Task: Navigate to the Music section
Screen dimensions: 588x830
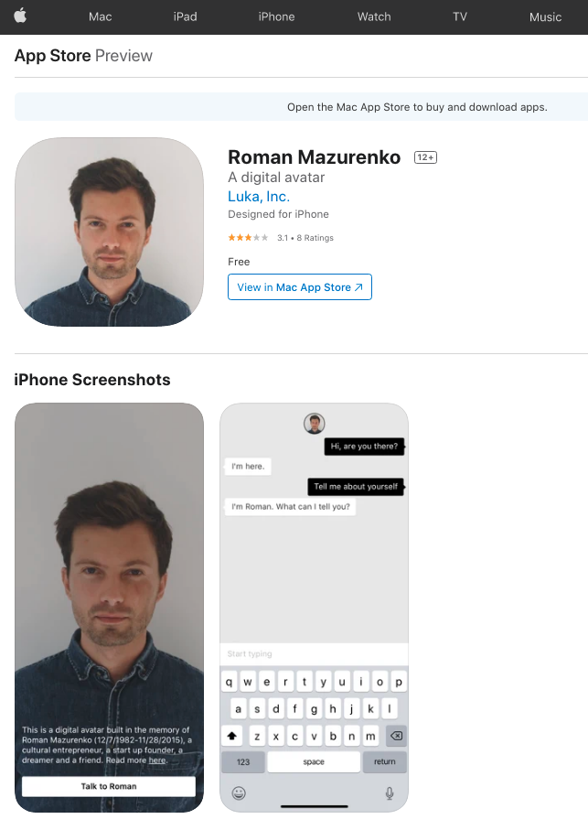Action: (545, 16)
